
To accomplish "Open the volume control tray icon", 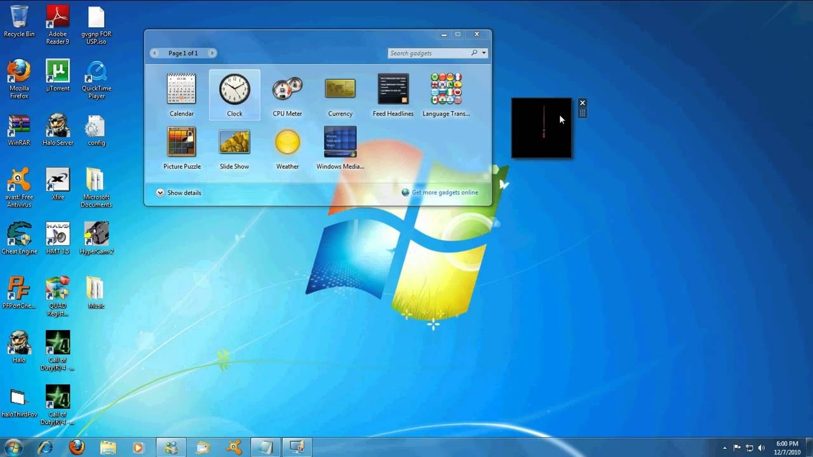I will coord(762,447).
